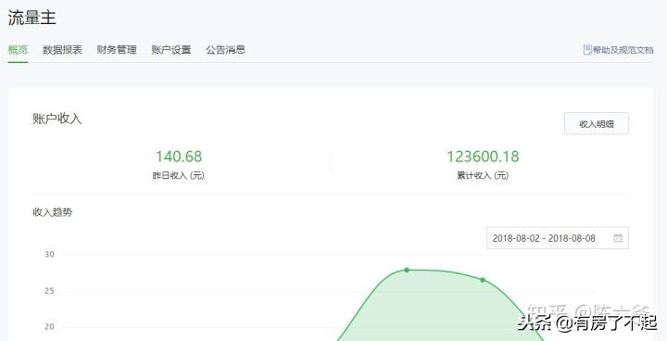
Task: Click the 流量主 page heading
Action: coord(31,18)
